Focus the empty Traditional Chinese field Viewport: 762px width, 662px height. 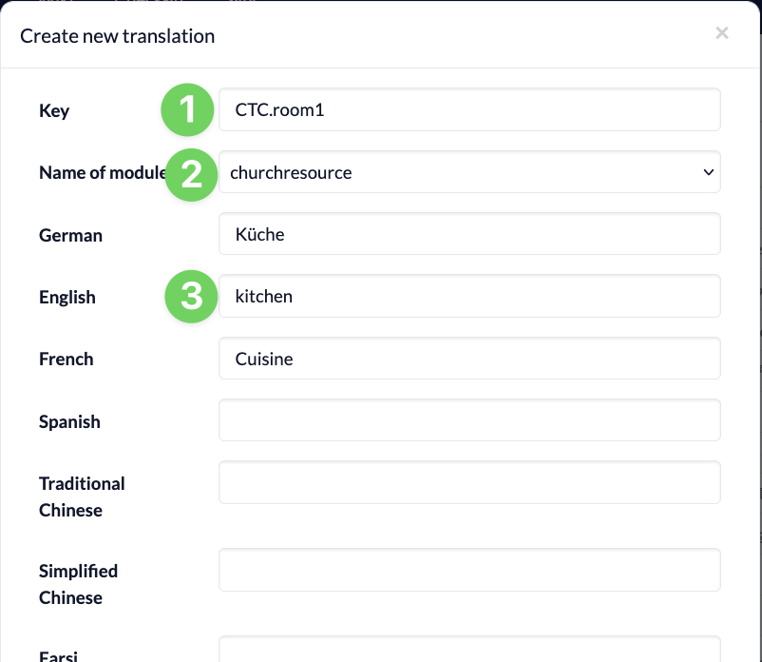(x=469, y=482)
